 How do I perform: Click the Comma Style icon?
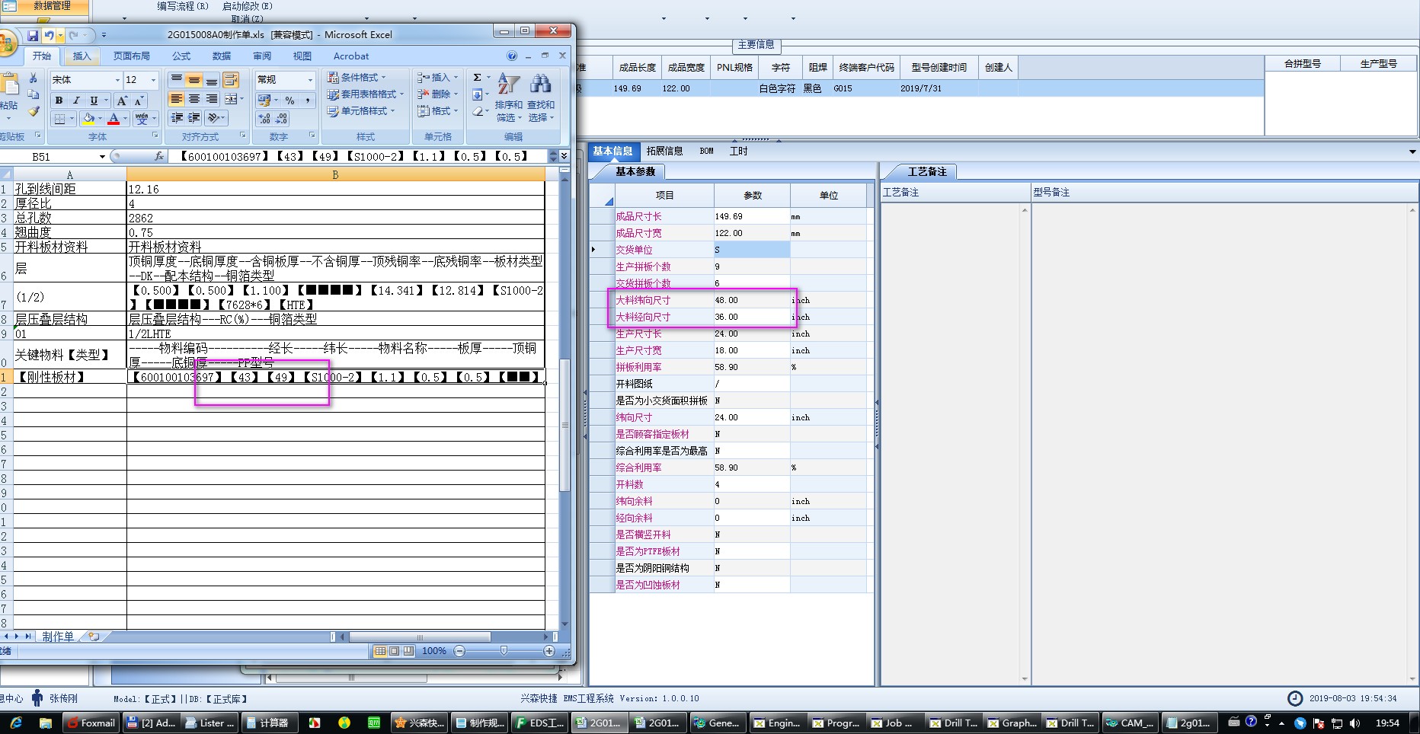pyautogui.click(x=307, y=101)
